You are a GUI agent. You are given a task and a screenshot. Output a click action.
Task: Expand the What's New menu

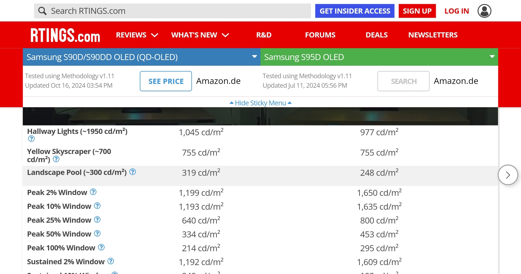pos(200,35)
